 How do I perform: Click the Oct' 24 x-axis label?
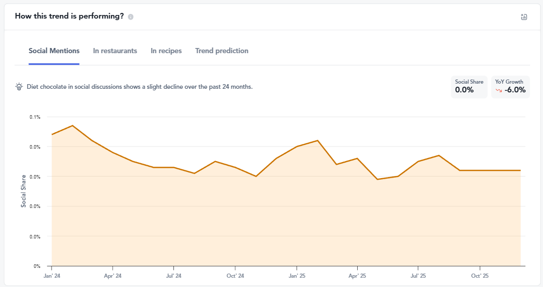[x=235, y=276]
